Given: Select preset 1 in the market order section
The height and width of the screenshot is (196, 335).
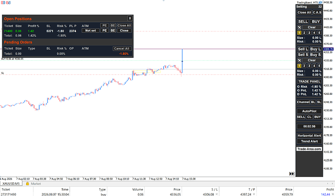Looking at the screenshot, I should 299,33.
